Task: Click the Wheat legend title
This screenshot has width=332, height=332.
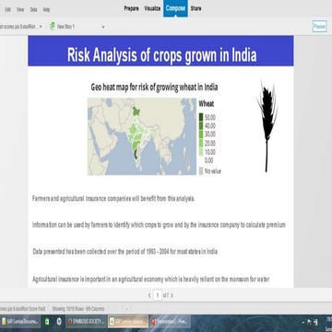Action: coord(207,104)
